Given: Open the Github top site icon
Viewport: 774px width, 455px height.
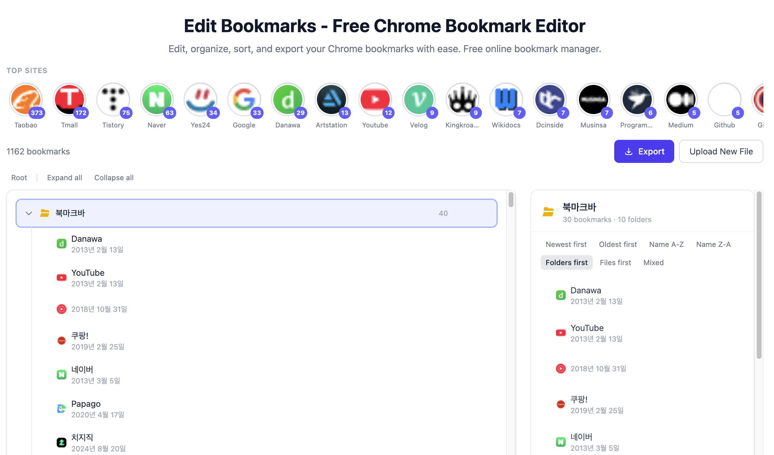Looking at the screenshot, I should pos(725,99).
